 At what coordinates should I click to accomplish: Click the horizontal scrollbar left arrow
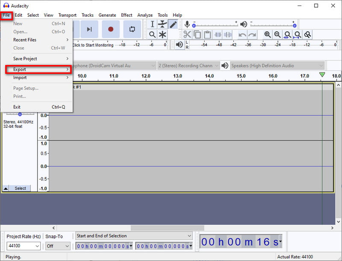coord(54,228)
